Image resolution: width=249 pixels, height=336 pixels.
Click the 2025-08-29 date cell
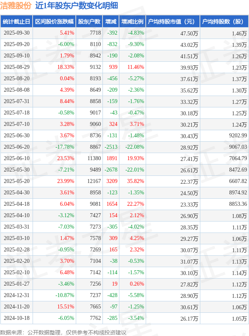point(16,67)
